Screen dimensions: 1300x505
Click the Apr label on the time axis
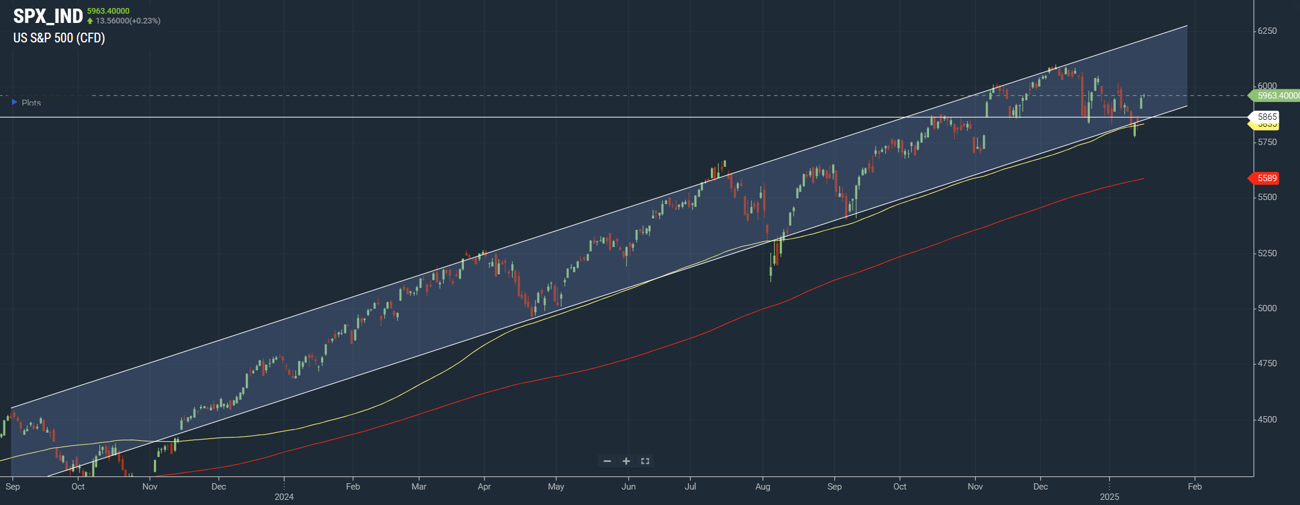tap(485, 487)
